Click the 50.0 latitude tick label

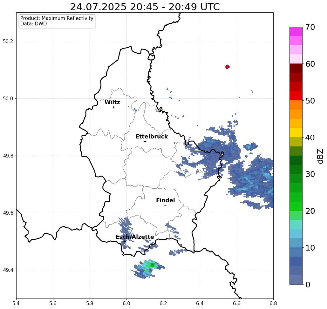point(8,98)
